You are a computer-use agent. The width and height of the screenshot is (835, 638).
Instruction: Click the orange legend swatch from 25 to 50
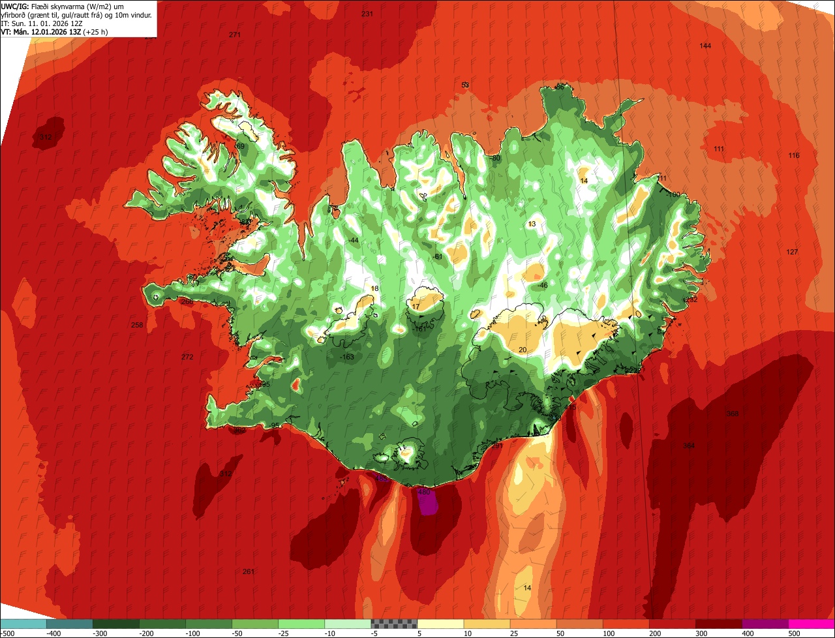[x=533, y=624]
